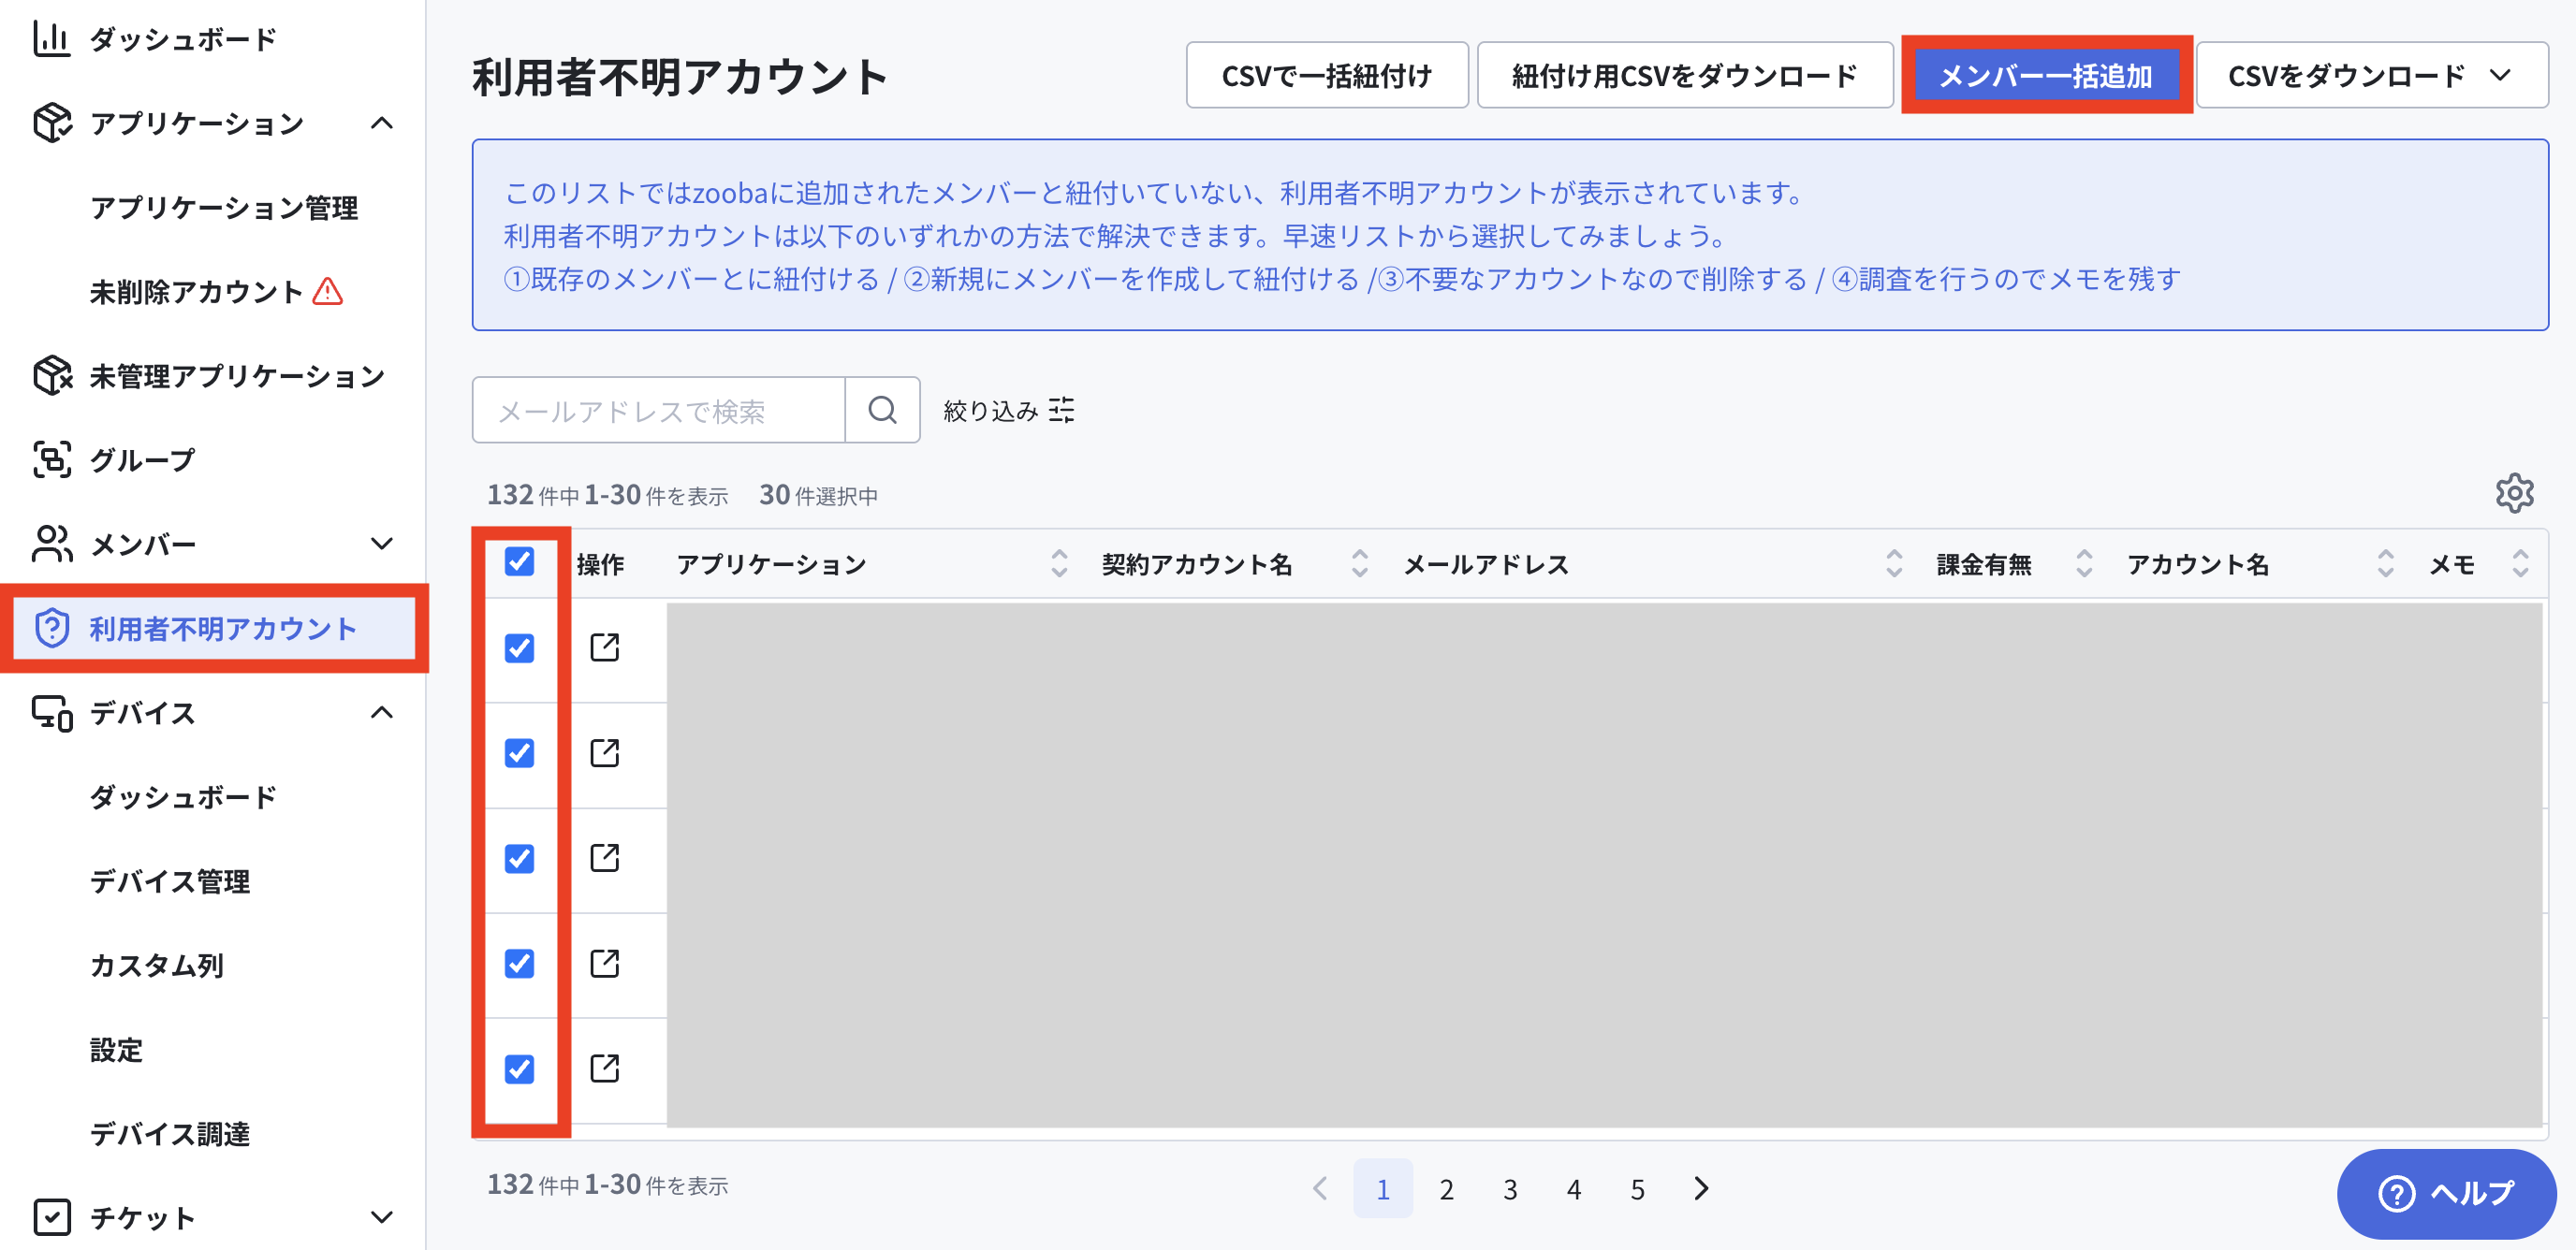The height and width of the screenshot is (1250, 2576).
Task: Uncheck the fifth row checkbox
Action: point(519,1069)
